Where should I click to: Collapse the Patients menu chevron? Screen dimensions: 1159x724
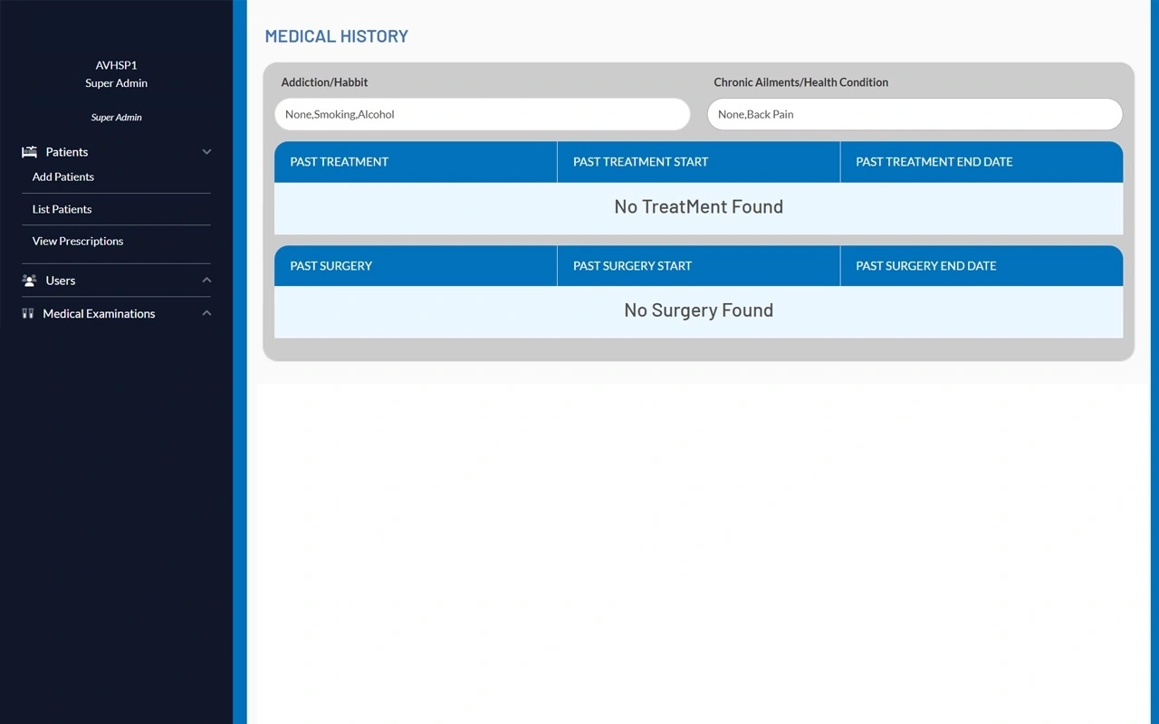[x=206, y=152]
